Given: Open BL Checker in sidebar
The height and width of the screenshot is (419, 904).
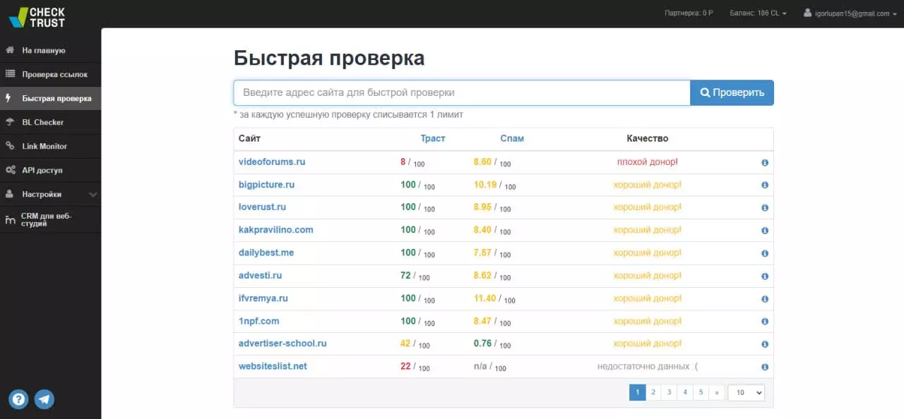Looking at the screenshot, I should tap(43, 123).
